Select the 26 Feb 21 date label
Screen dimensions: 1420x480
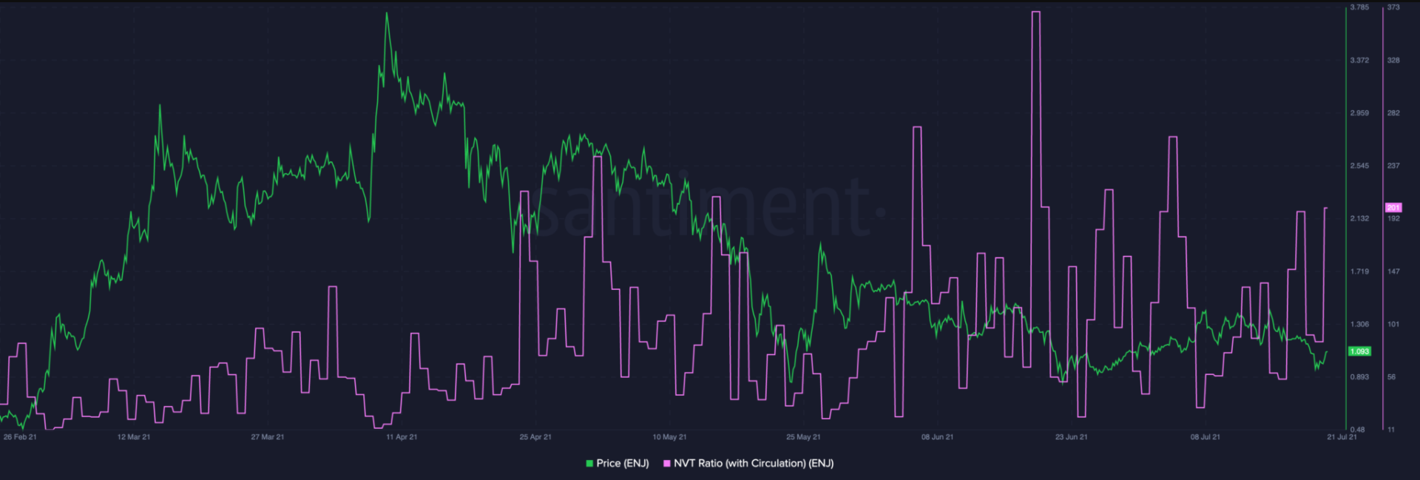click(x=20, y=437)
